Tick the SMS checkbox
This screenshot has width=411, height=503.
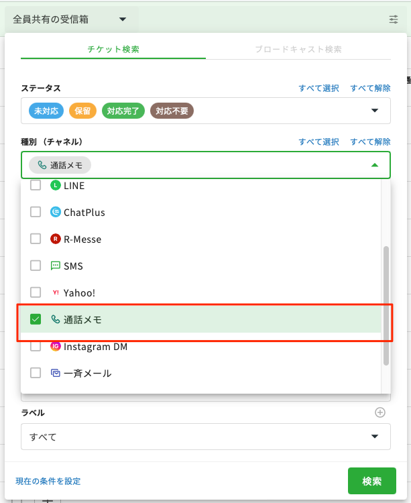tap(36, 266)
